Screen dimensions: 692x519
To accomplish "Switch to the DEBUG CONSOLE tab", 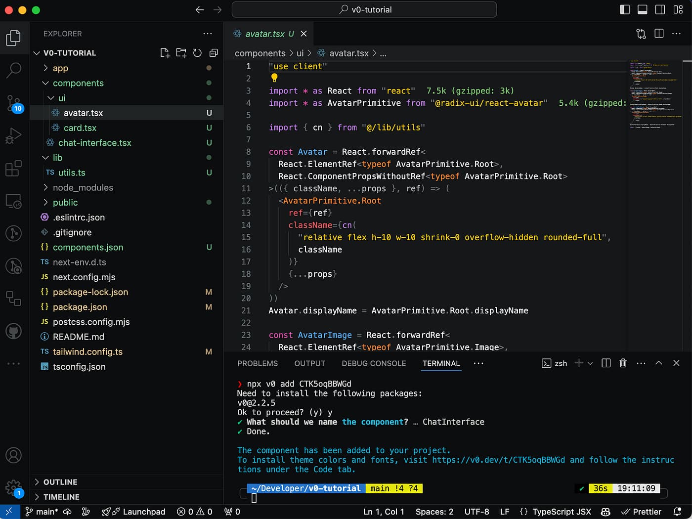I will (374, 363).
